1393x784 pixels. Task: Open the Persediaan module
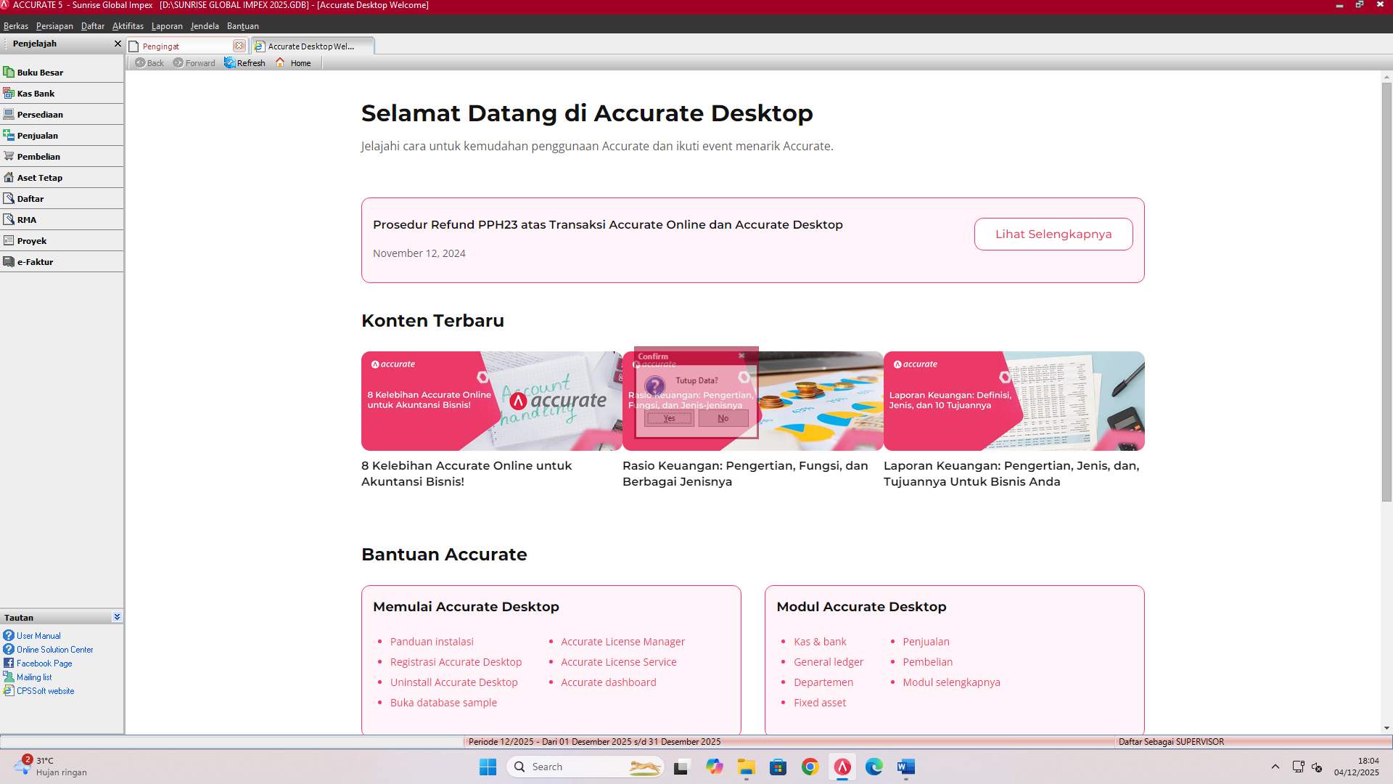tap(41, 114)
